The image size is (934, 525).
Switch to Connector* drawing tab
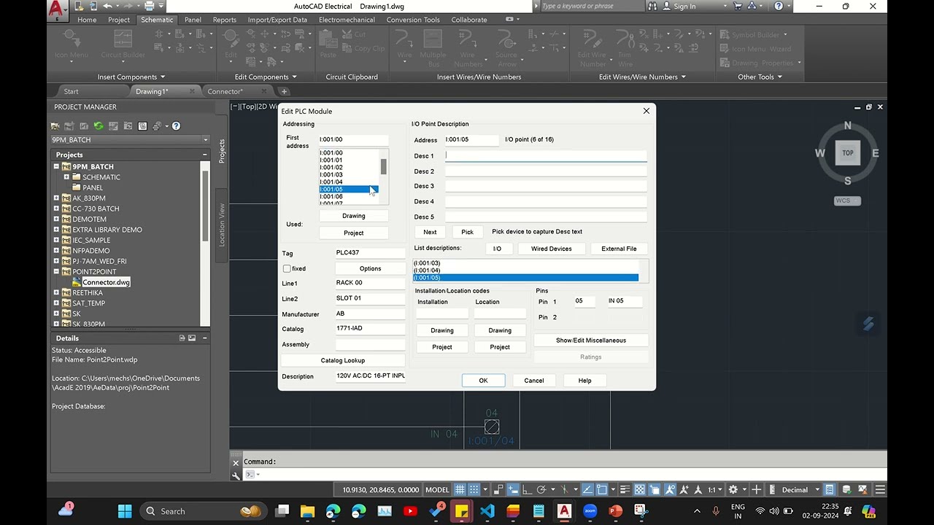[225, 92]
